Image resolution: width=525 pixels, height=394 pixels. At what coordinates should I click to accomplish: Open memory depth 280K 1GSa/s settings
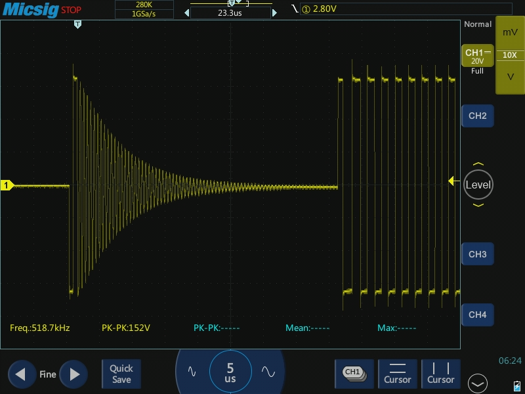tap(144, 9)
